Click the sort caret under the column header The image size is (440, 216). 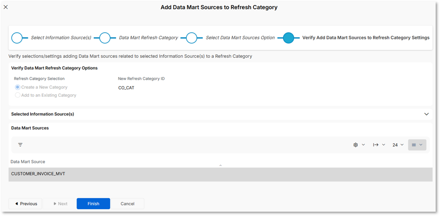[220, 165]
